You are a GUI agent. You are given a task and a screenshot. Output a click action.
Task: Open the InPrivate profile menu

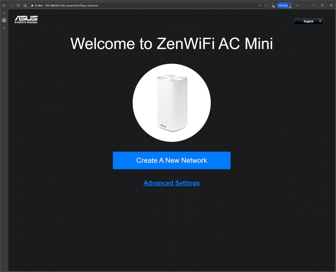point(285,5)
